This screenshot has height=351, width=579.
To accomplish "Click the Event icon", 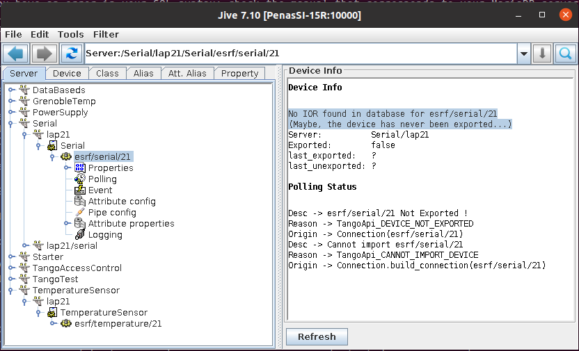I will click(x=80, y=190).
